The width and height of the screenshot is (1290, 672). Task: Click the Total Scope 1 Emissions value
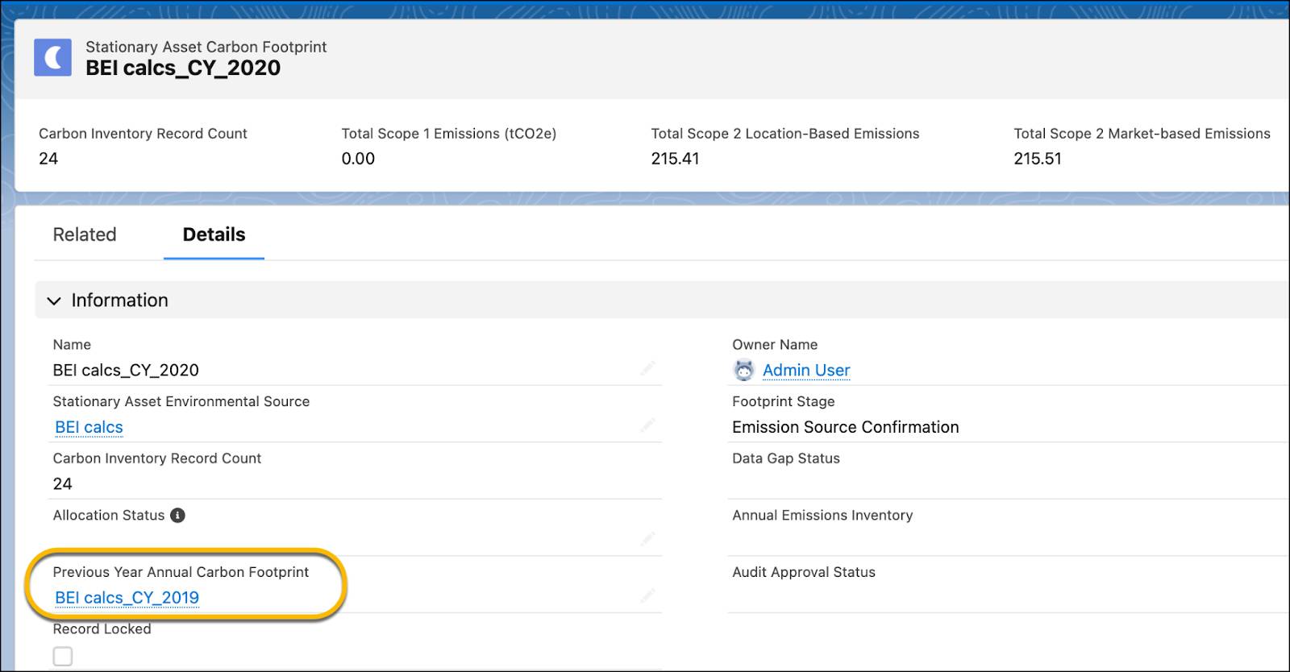click(358, 159)
